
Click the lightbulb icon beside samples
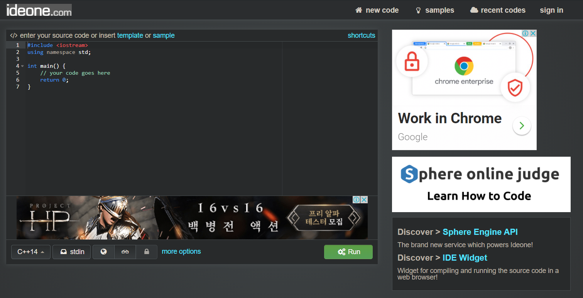point(418,10)
